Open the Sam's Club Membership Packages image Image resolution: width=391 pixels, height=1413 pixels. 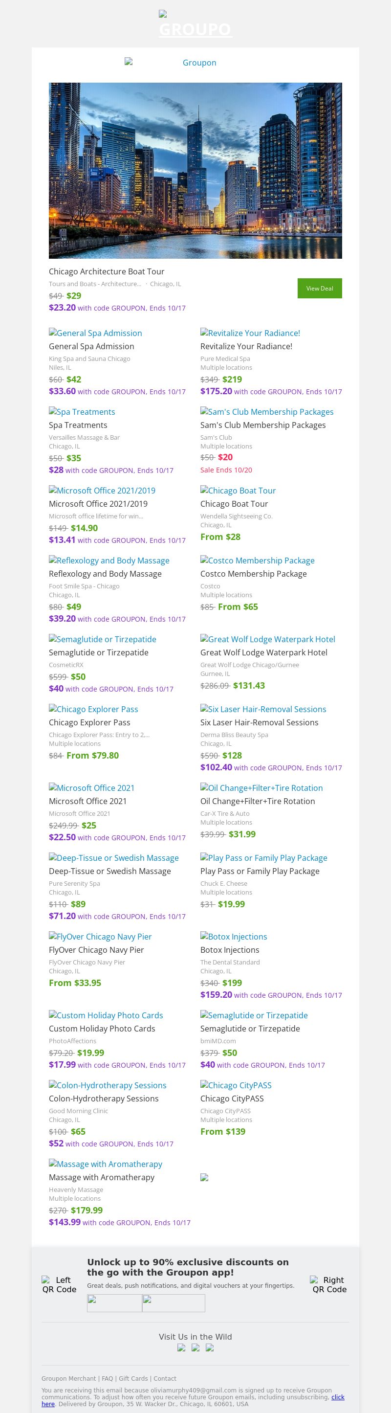(266, 412)
